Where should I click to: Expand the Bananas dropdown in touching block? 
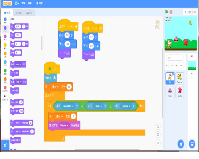68,106
